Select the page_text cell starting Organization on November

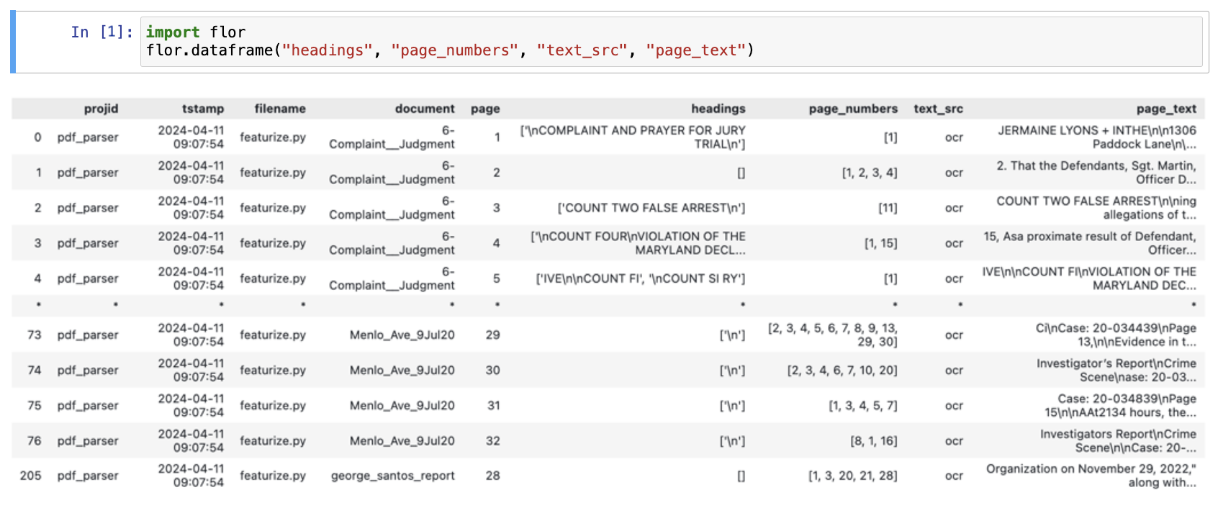click(x=1091, y=476)
